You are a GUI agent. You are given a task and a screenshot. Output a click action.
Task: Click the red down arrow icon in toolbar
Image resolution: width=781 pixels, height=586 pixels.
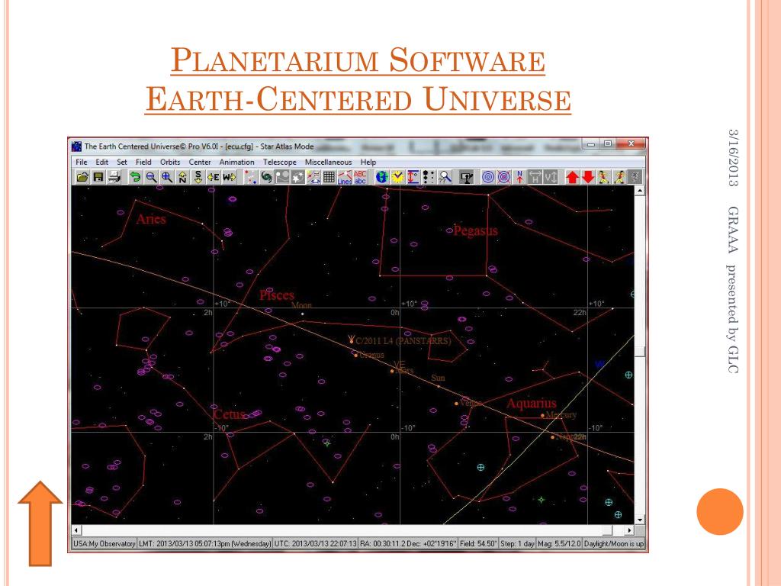click(588, 177)
